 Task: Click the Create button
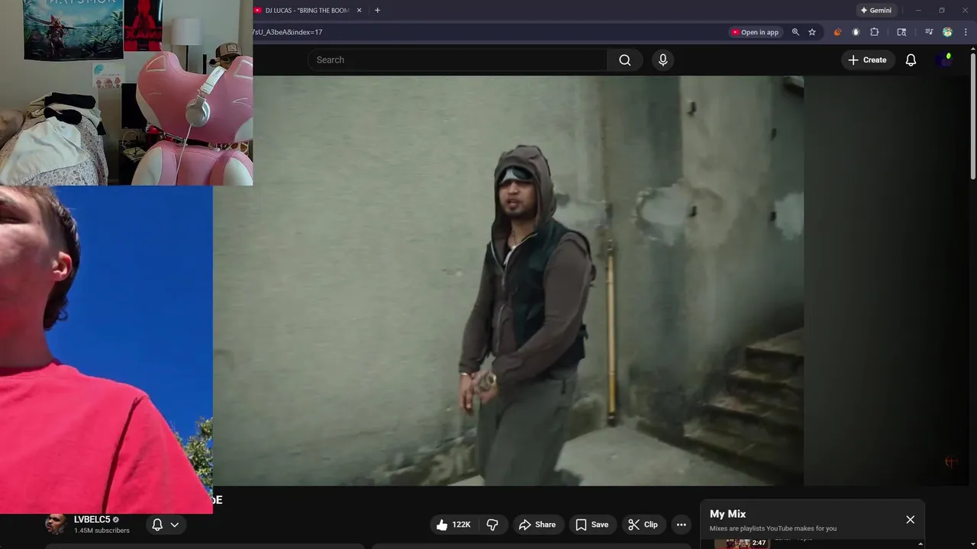pyautogui.click(x=868, y=60)
